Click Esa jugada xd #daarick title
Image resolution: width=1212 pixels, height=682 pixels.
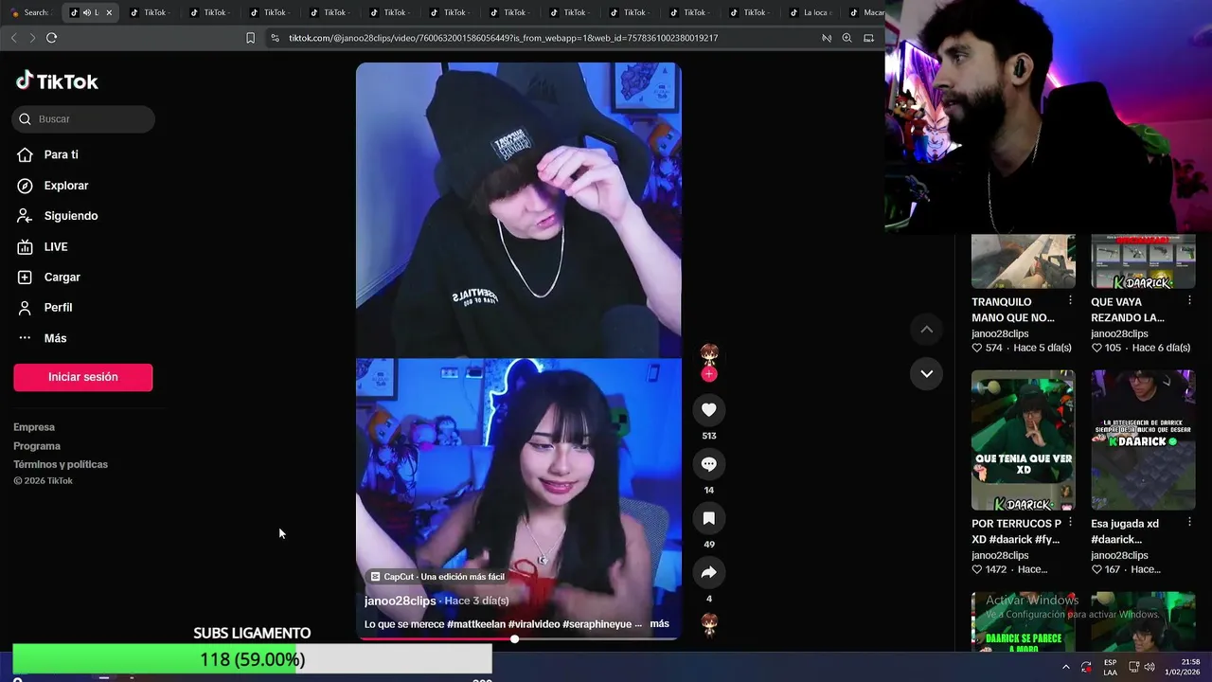(1125, 531)
